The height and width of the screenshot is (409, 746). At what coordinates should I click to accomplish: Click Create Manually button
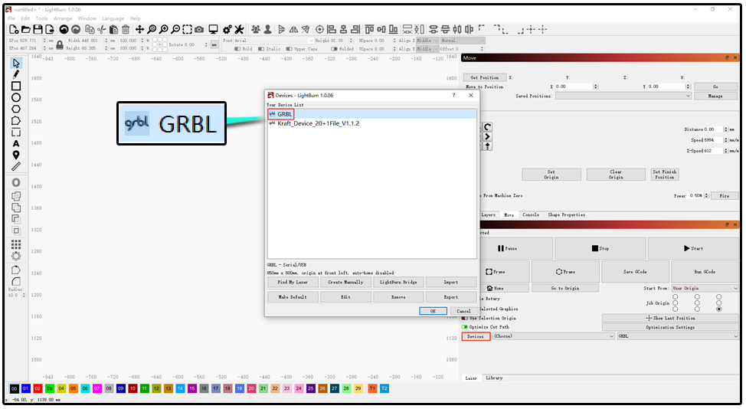click(345, 282)
